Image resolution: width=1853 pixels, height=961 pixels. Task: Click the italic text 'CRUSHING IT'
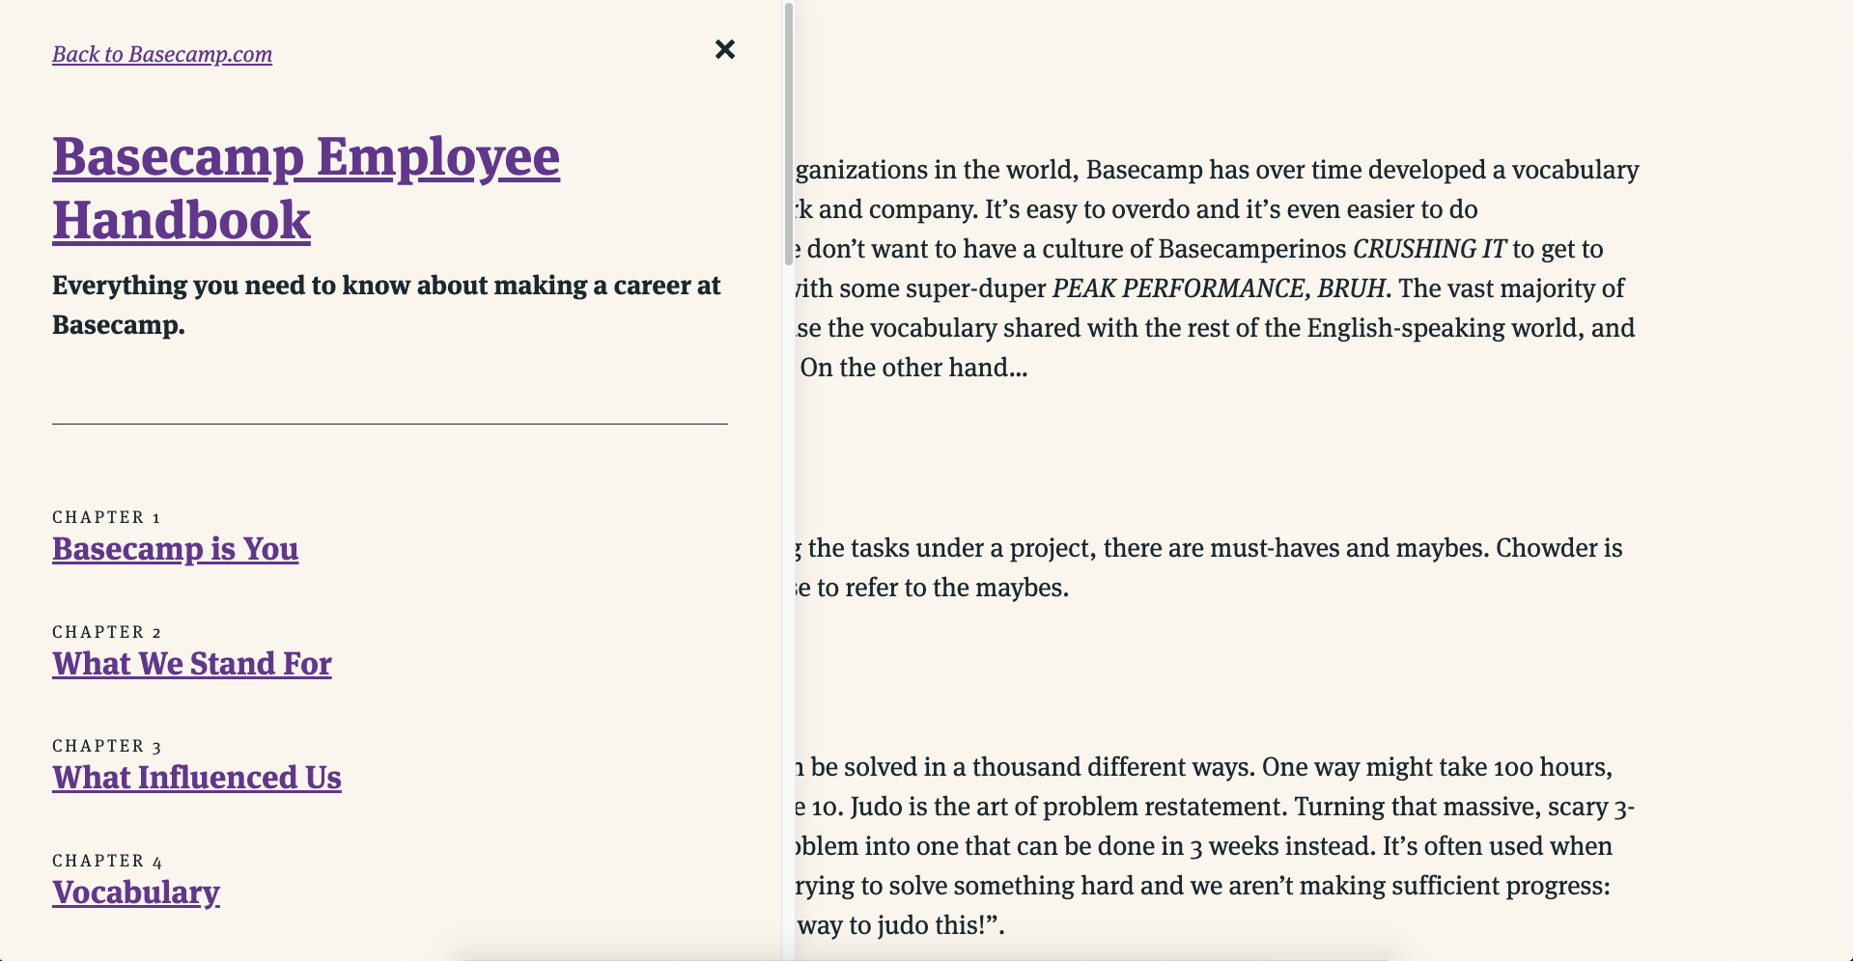(1429, 249)
